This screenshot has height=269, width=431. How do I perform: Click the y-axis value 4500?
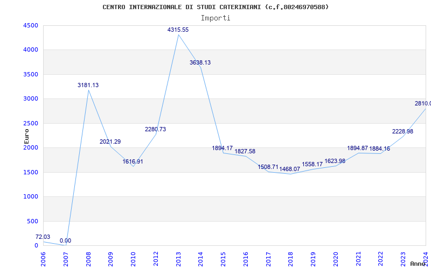coord(31,25)
